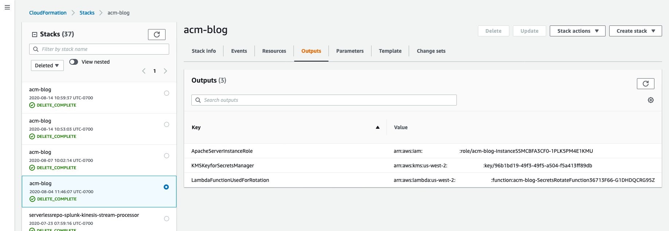This screenshot has height=231, width=669.
Task: Sort outputs by Key column arrow
Action: 378,127
